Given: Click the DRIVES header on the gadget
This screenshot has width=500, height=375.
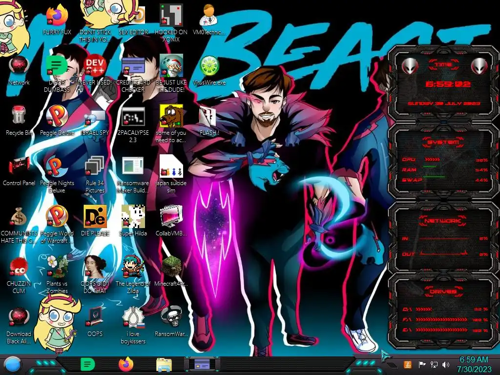Looking at the screenshot, I should 443,291.
